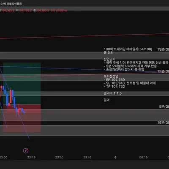The image size is (169, 169).
Task: Click the '5분(OB' order block label
Action: 164,106
